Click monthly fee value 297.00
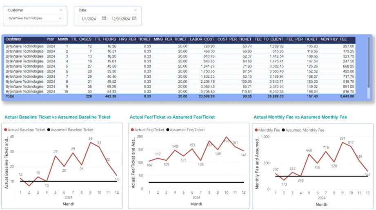376x210 pixels. coord(348,46)
